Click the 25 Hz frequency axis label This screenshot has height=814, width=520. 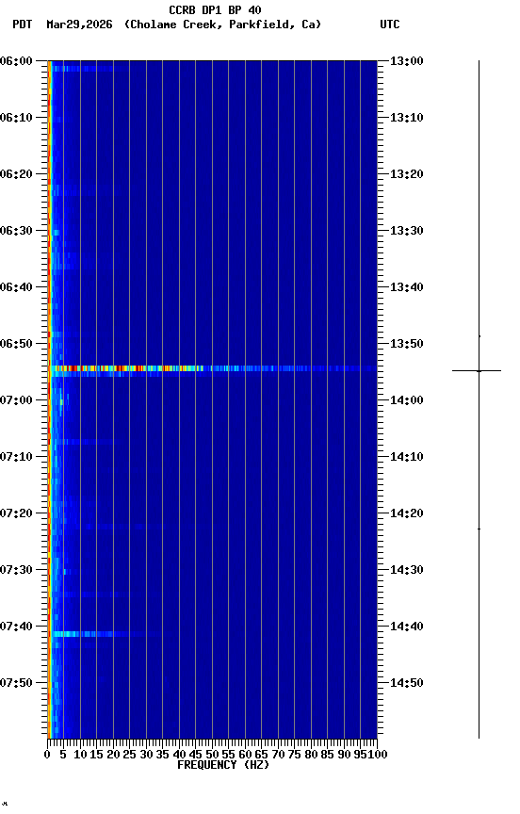[x=129, y=756]
